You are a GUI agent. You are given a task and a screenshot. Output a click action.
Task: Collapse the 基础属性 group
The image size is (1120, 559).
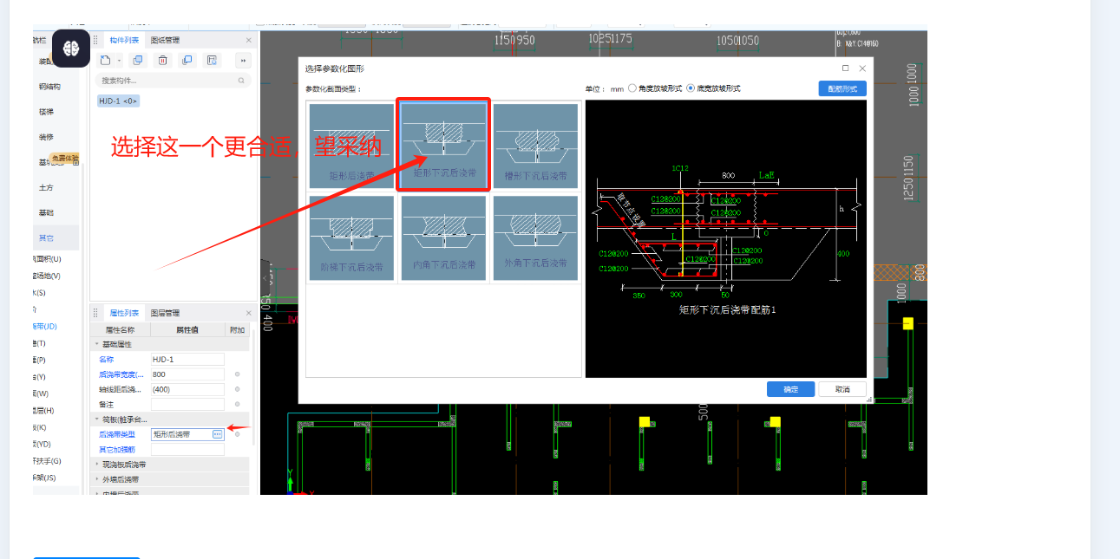(97, 344)
